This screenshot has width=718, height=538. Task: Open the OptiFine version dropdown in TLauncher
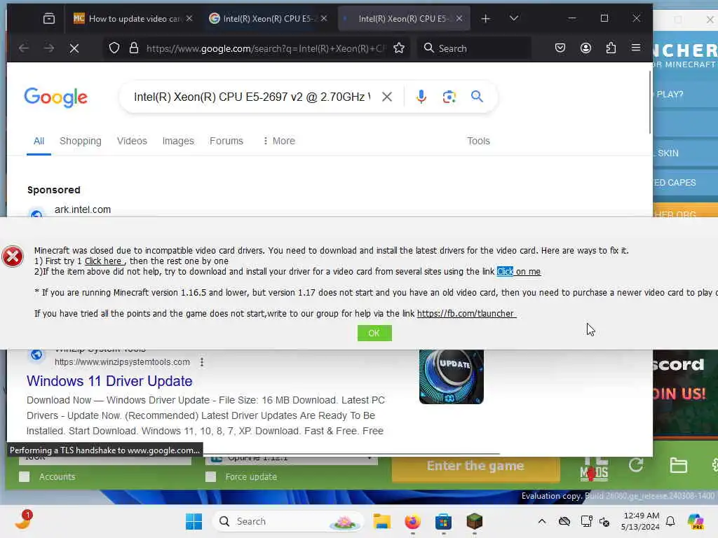[x=291, y=460]
